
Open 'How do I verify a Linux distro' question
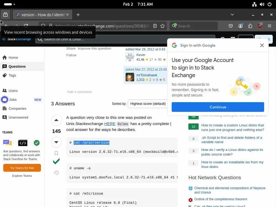point(232,152)
